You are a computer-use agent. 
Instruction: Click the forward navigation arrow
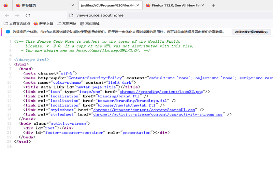click(x=17, y=15)
